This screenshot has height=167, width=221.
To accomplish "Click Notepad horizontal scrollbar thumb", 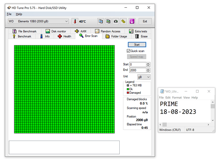I will pos(164,125).
